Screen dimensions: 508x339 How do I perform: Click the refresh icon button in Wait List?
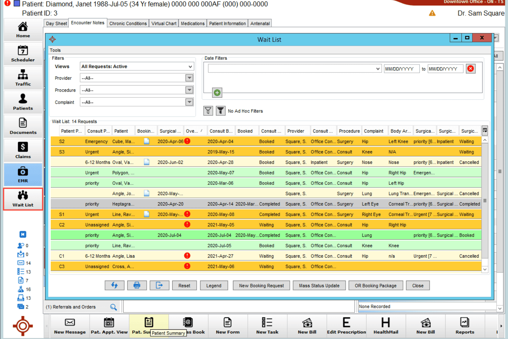(x=115, y=285)
